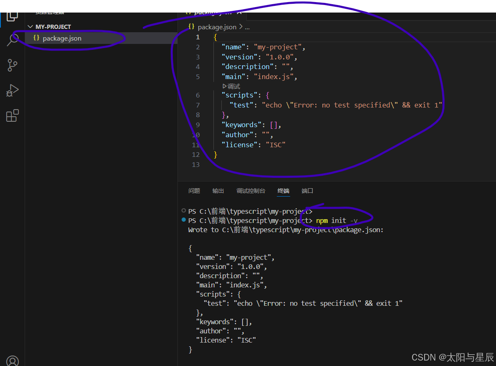Open the Accounts menu icon
This screenshot has width=496, height=366.
click(13, 361)
